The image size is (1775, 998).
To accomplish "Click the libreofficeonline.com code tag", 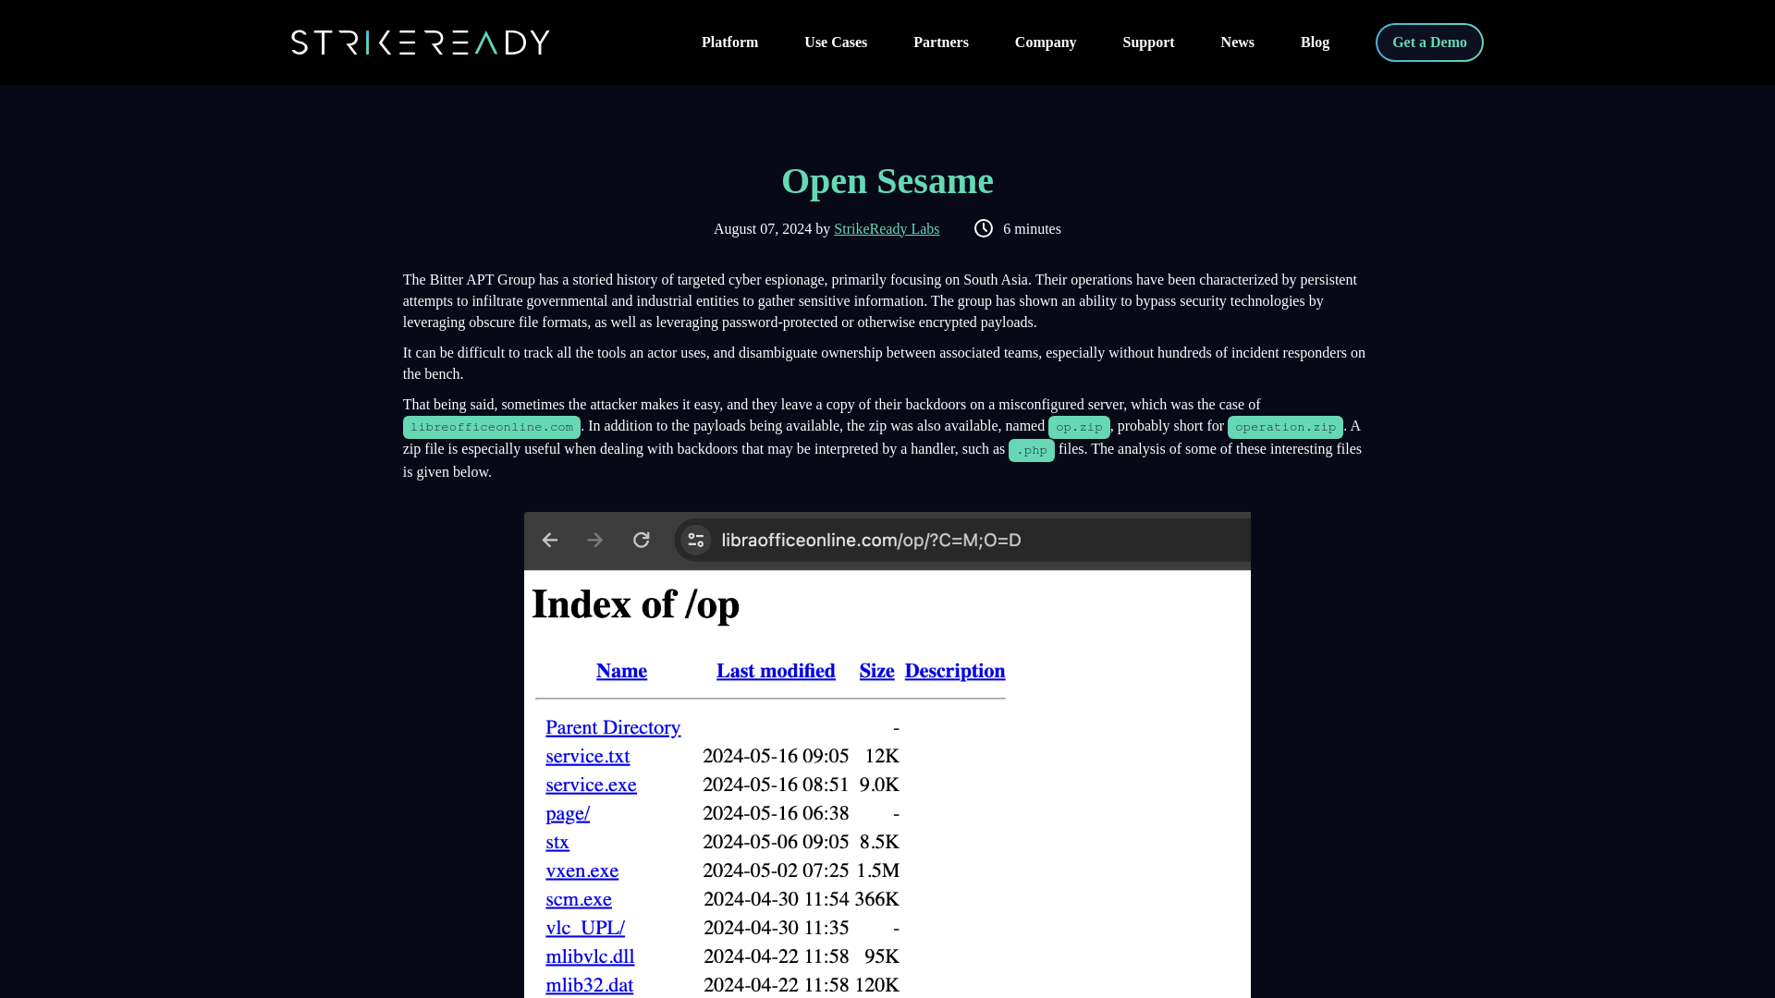I will click(492, 427).
